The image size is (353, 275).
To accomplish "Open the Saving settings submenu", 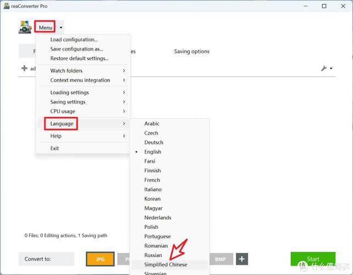I will [83, 102].
